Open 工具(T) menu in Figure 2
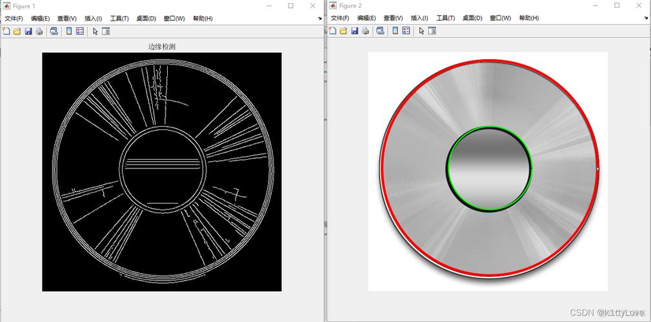Image resolution: width=651 pixels, height=322 pixels. pyautogui.click(x=445, y=19)
